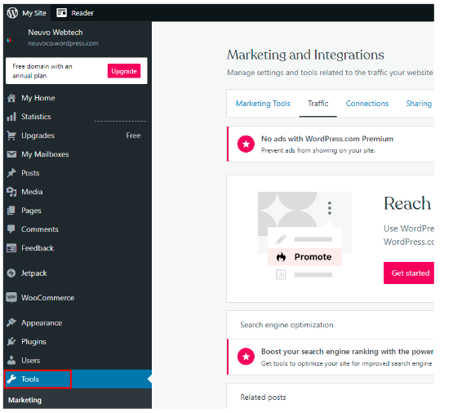462x413 pixels.
Task: Open the Sharing tab
Action: point(419,104)
